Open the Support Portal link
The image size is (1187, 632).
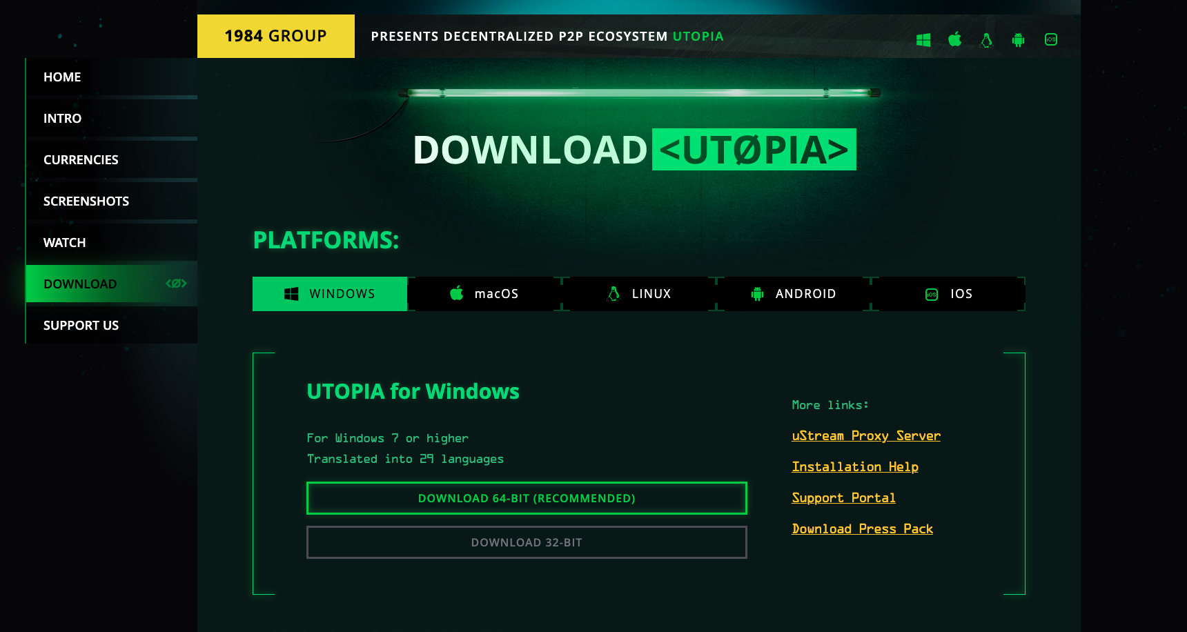tap(843, 498)
